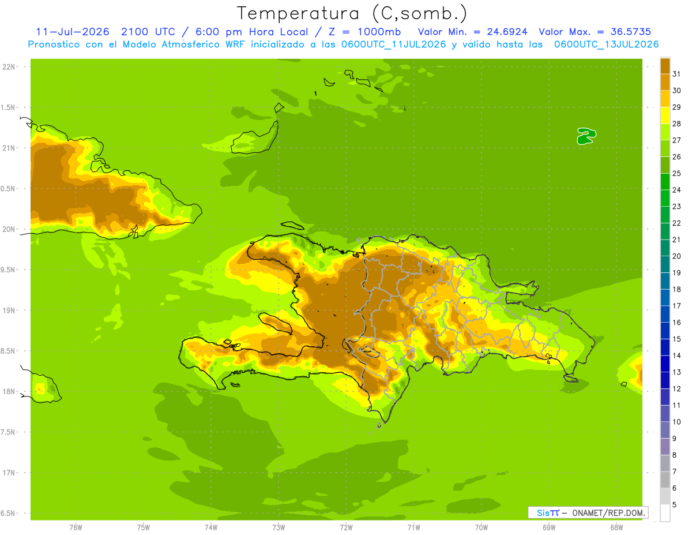
Task: Click the "71W" longitude axis label
Action: 413,527
